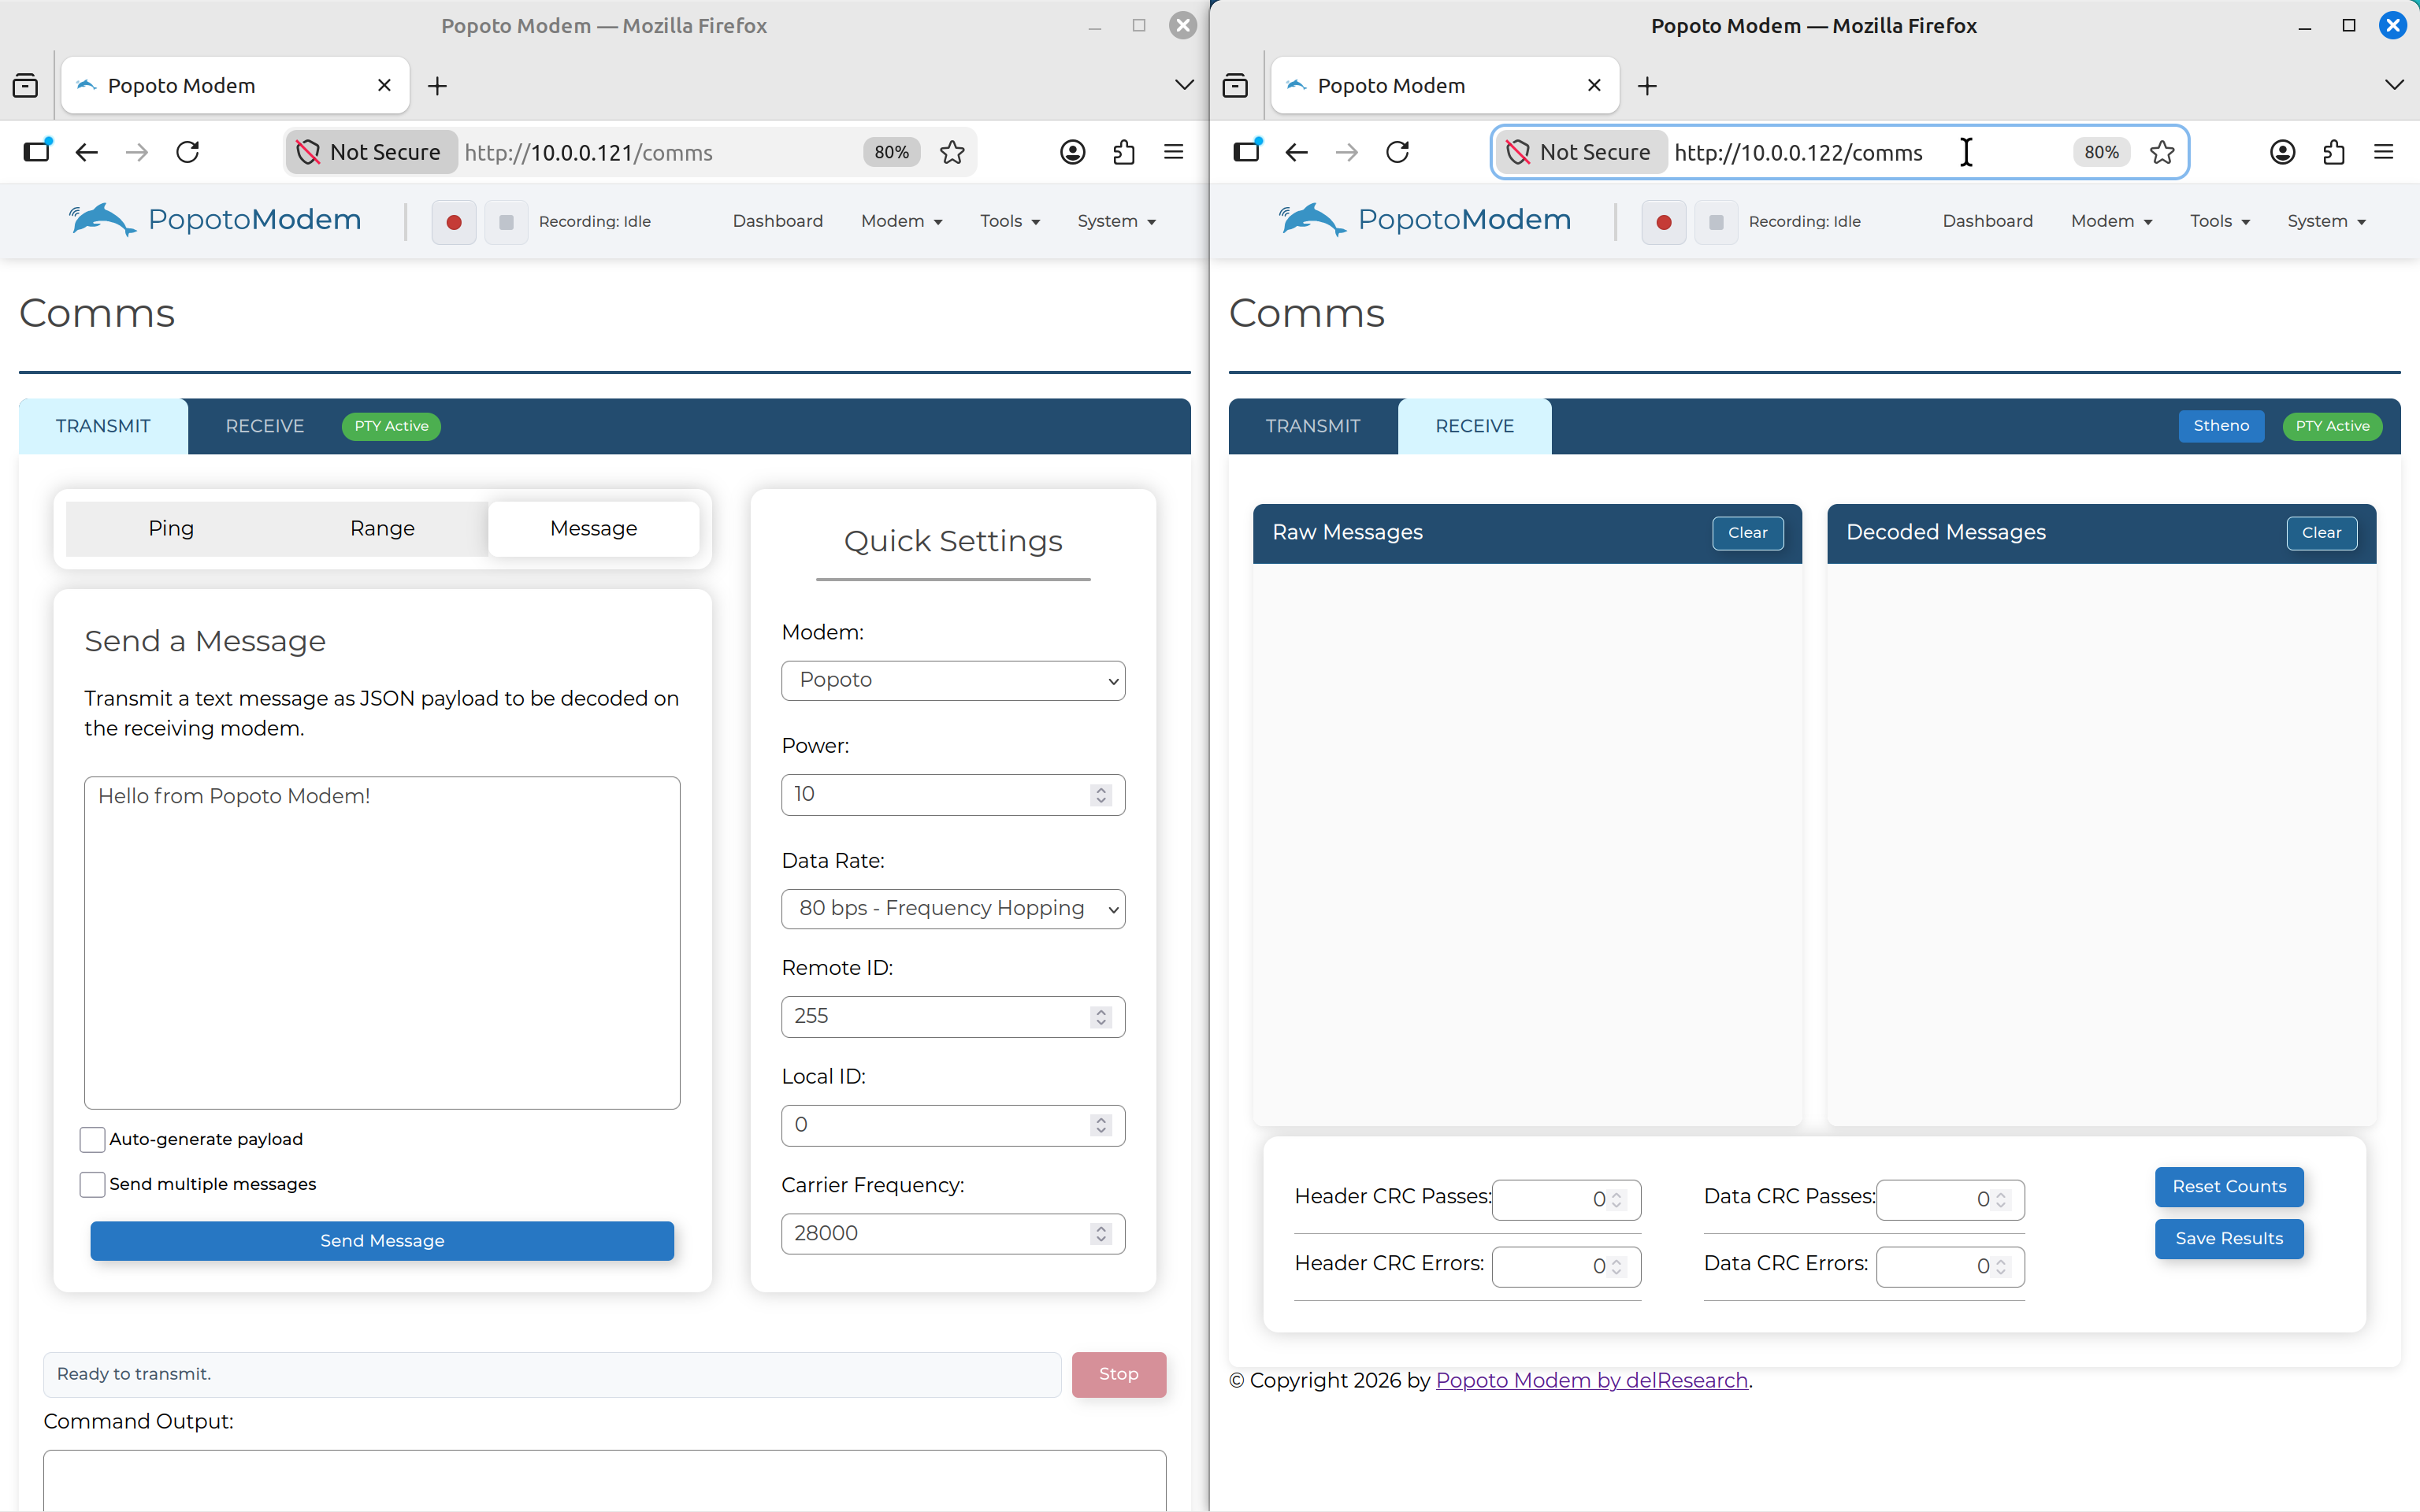Reload the 10.0.0.121 page in left window
Viewport: 2420px width, 1512px height.
(188, 152)
